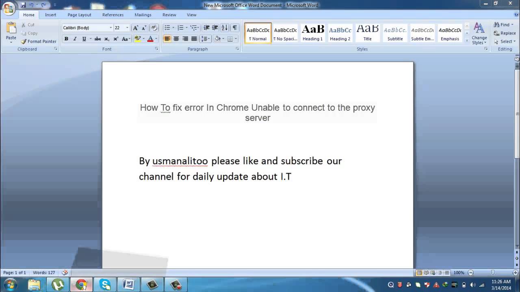Click the Sort icon
Screen dimensions: 520x292
(225, 28)
